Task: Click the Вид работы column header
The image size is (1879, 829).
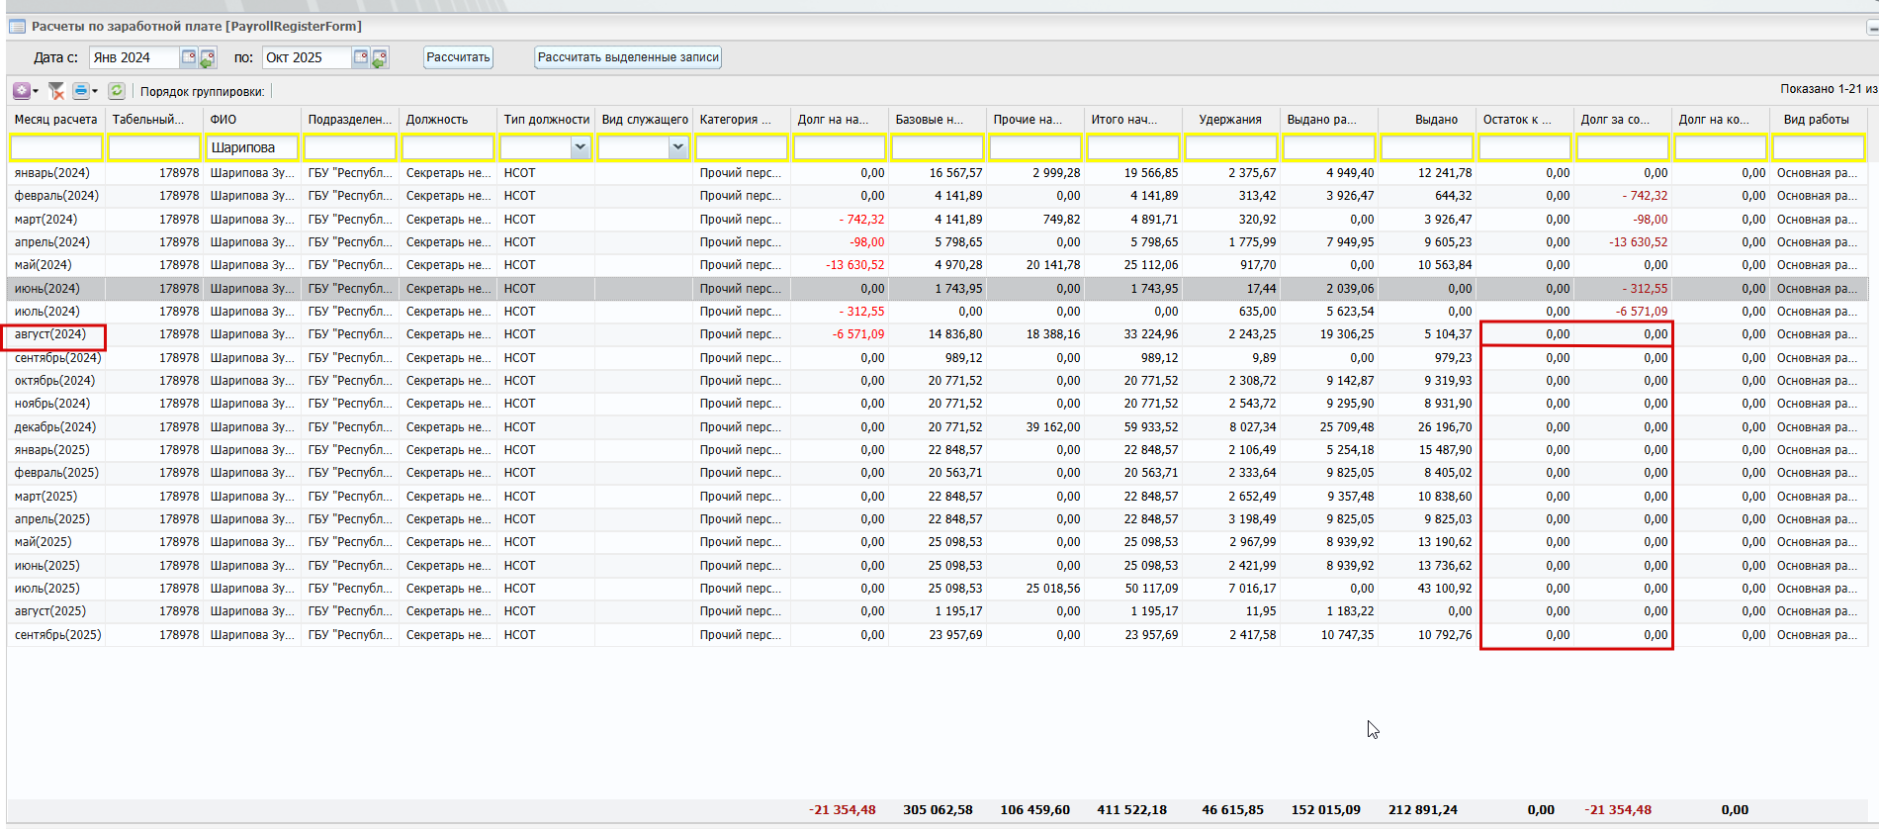Action: (x=1816, y=120)
